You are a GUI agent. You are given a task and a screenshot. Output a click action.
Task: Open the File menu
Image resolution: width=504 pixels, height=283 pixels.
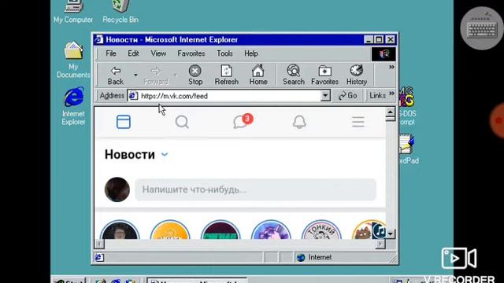(111, 53)
